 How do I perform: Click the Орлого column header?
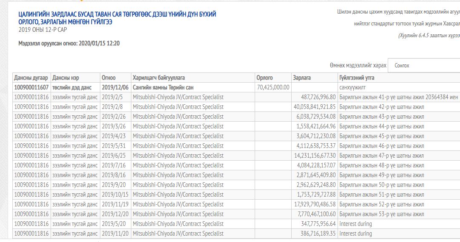coord(264,78)
